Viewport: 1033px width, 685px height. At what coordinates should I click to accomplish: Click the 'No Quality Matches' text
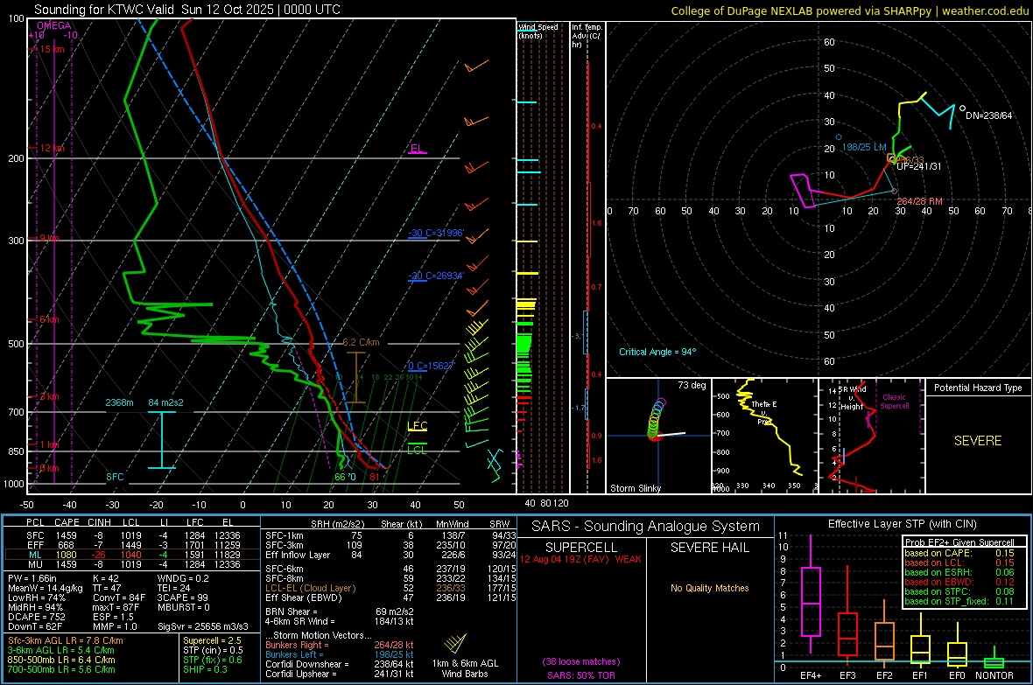709,588
